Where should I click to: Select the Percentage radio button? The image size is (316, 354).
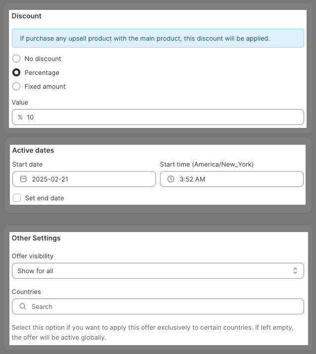pos(16,72)
